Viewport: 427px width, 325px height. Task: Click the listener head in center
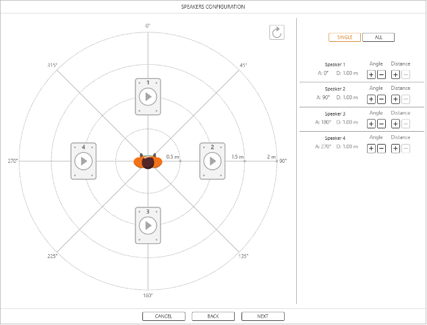[x=148, y=161]
